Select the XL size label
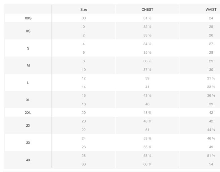This screenshot has width=220, height=172. [x=28, y=100]
